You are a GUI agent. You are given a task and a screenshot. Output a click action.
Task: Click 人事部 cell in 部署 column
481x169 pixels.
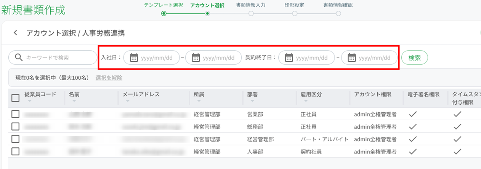[x=255, y=151]
